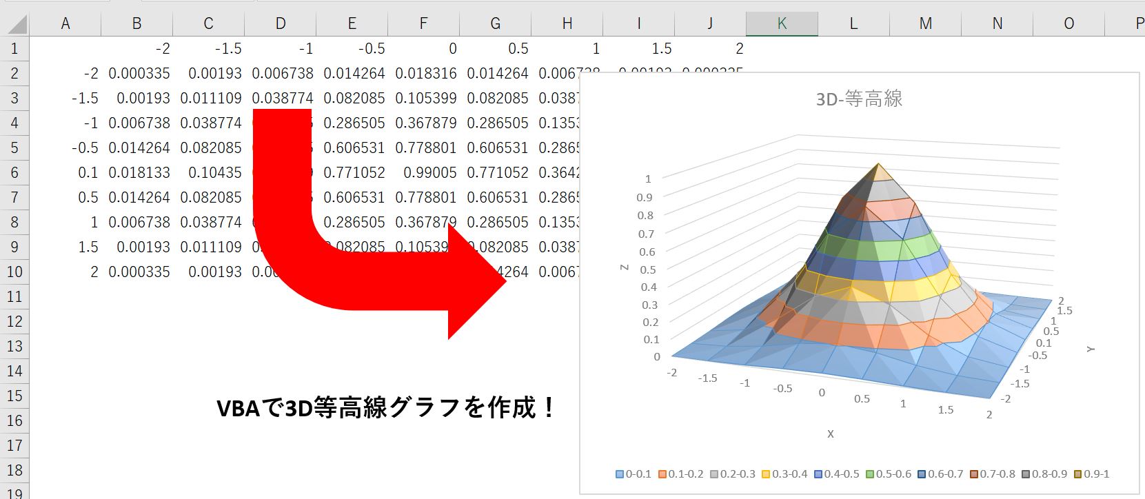Click the 0.6-0.7 legend entry
1145x499 pixels.
[940, 474]
